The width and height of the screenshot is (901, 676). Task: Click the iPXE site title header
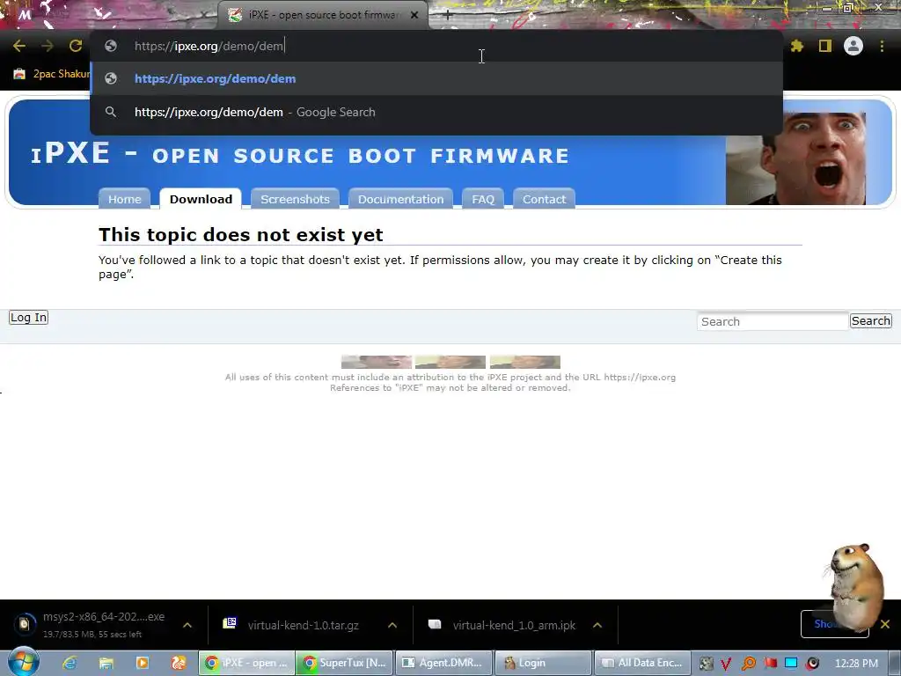(300, 154)
